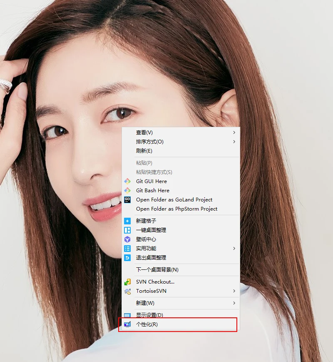Click the plus icon for 新建格子
The width and height of the screenshot is (333, 362).
click(127, 221)
